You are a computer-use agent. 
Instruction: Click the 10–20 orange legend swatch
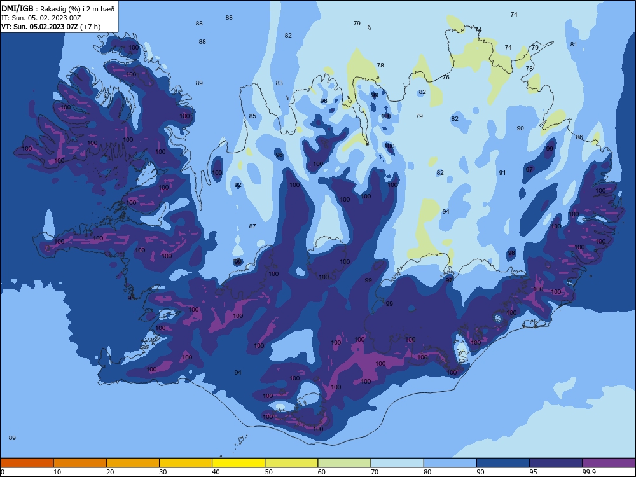click(80, 463)
